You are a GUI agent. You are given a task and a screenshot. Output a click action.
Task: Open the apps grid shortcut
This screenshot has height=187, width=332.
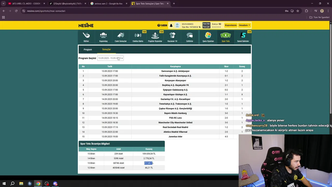[3, 17]
